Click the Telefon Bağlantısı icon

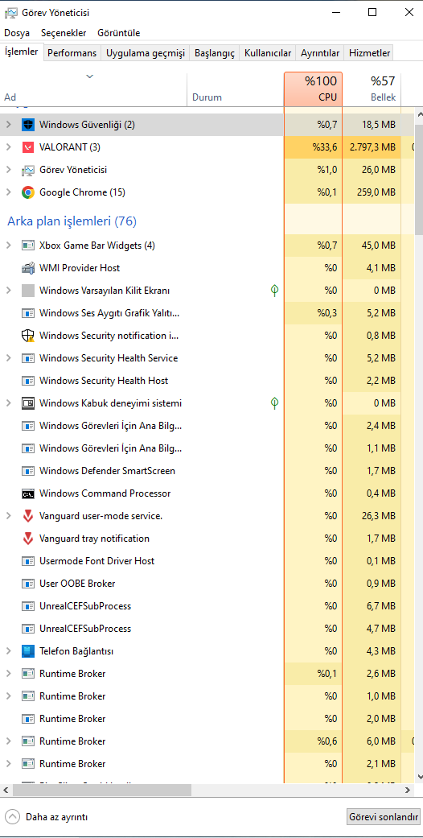pyautogui.click(x=28, y=651)
